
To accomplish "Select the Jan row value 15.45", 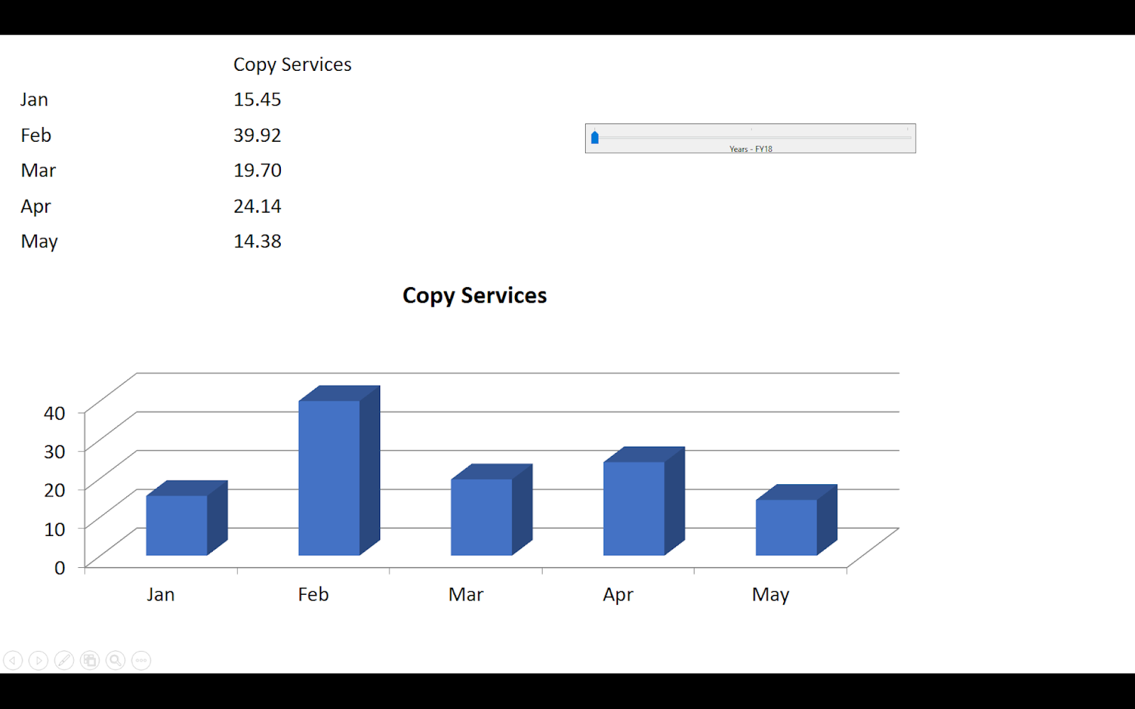I will click(257, 99).
